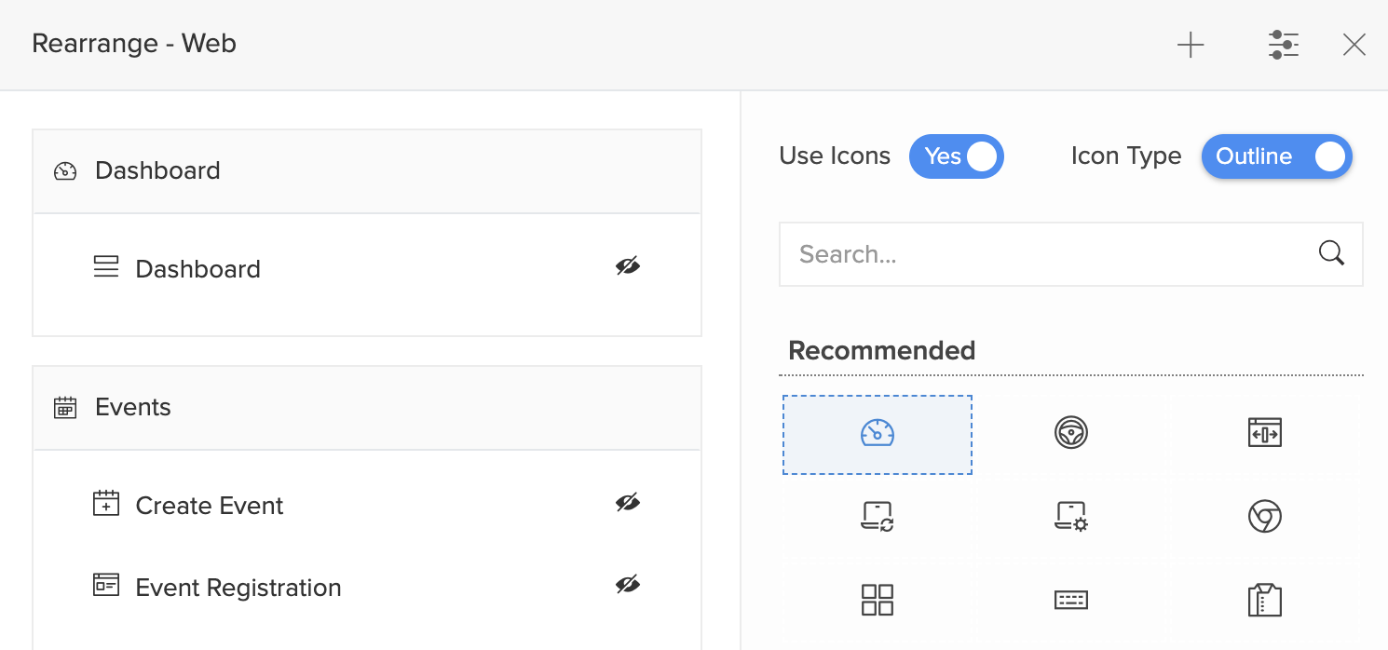Toggle the Event Registration visibility eye

[x=628, y=586]
